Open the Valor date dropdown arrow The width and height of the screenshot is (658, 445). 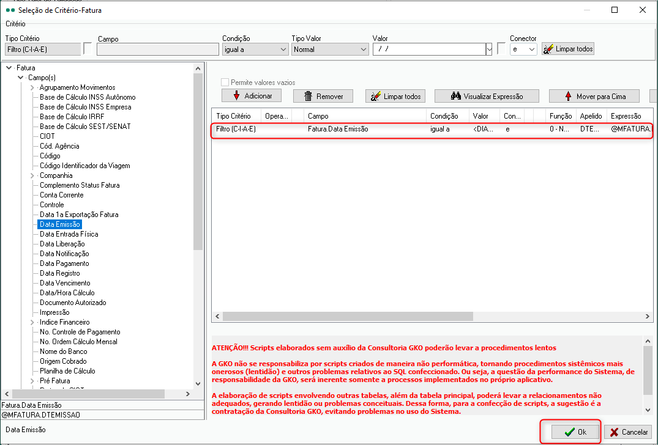(489, 50)
